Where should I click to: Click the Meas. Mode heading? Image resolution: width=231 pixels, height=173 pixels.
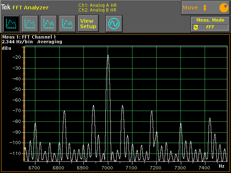[210, 20]
